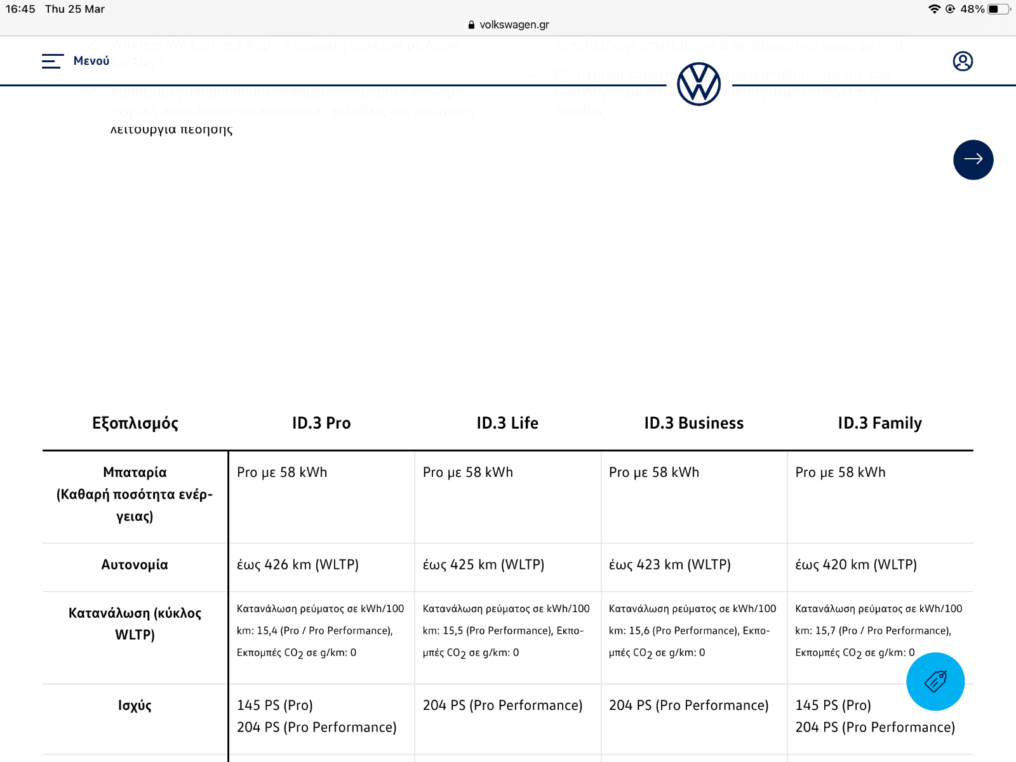This screenshot has height=762, width=1016.
Task: Open the hamburger menu icon
Action: 53,61
